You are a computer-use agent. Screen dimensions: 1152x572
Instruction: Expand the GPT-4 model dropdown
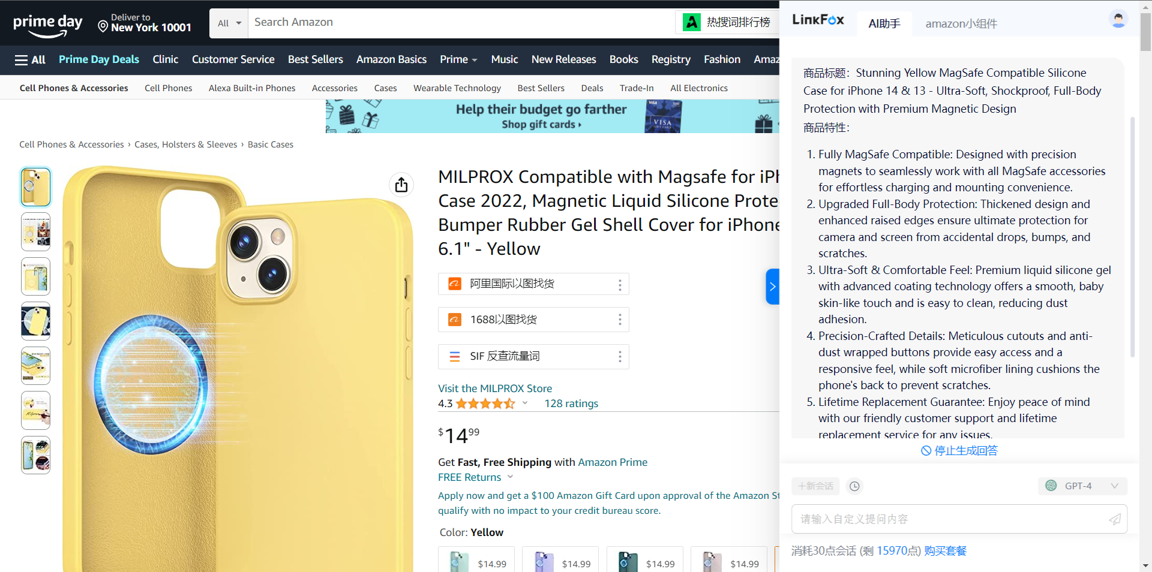coord(1114,486)
